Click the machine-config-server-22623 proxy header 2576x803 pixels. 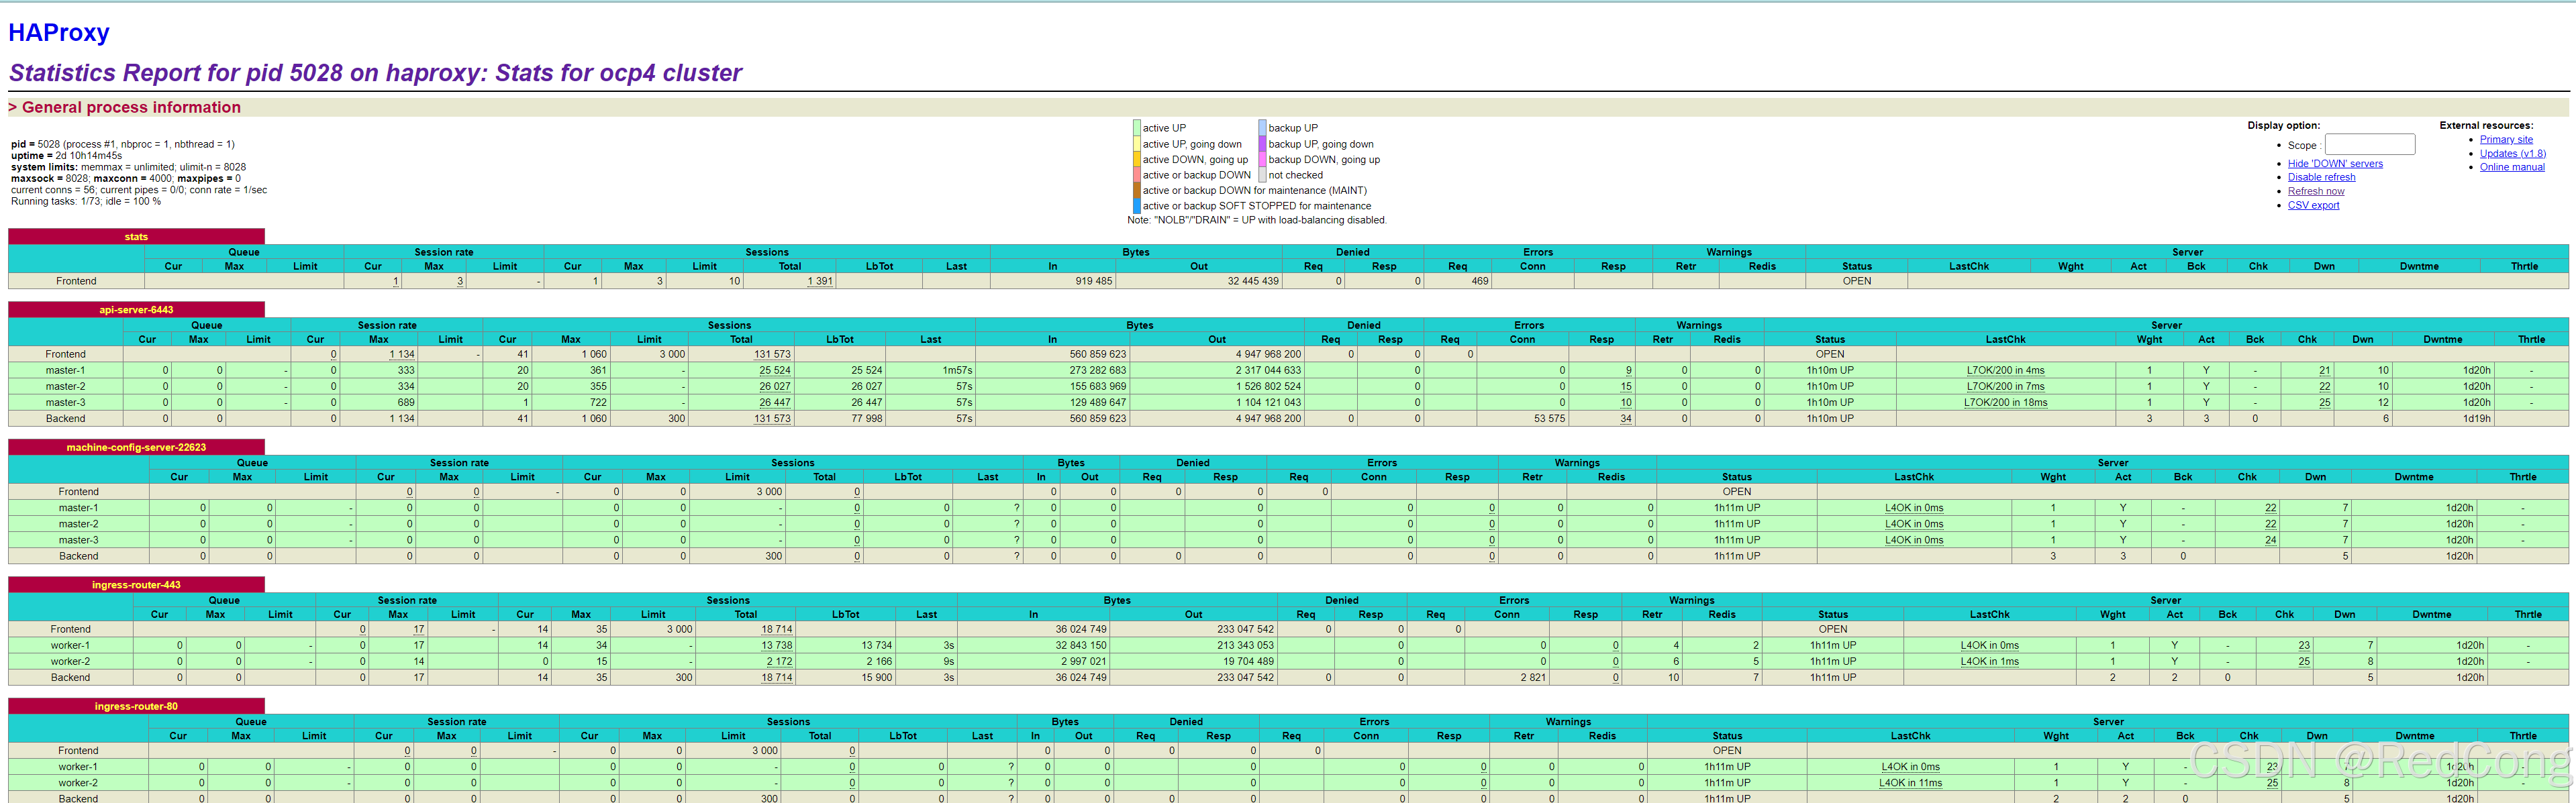click(x=136, y=447)
